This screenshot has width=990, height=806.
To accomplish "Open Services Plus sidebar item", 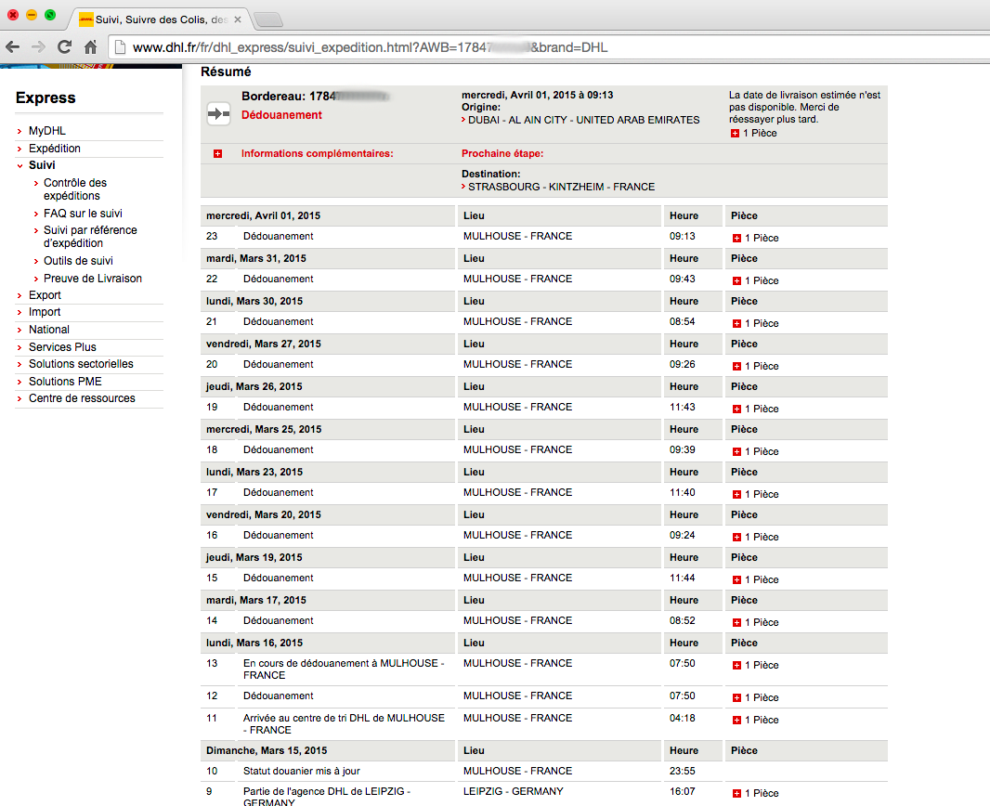I will point(62,347).
